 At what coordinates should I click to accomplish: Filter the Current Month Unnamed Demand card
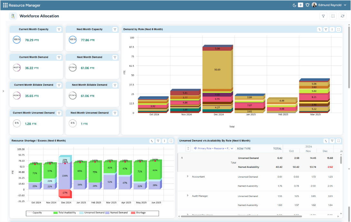tap(59, 113)
